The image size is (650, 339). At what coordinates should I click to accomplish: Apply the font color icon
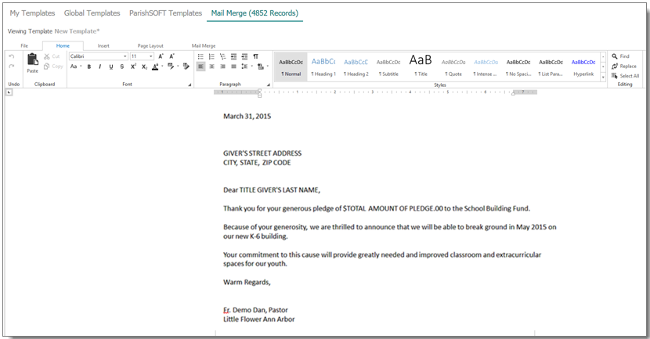155,67
